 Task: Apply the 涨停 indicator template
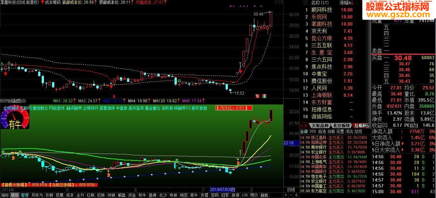pyautogui.click(x=235, y=195)
